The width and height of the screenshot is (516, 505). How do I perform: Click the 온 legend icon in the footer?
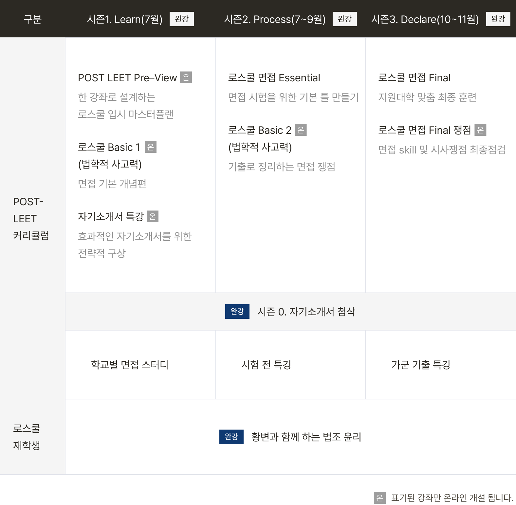tap(379, 498)
